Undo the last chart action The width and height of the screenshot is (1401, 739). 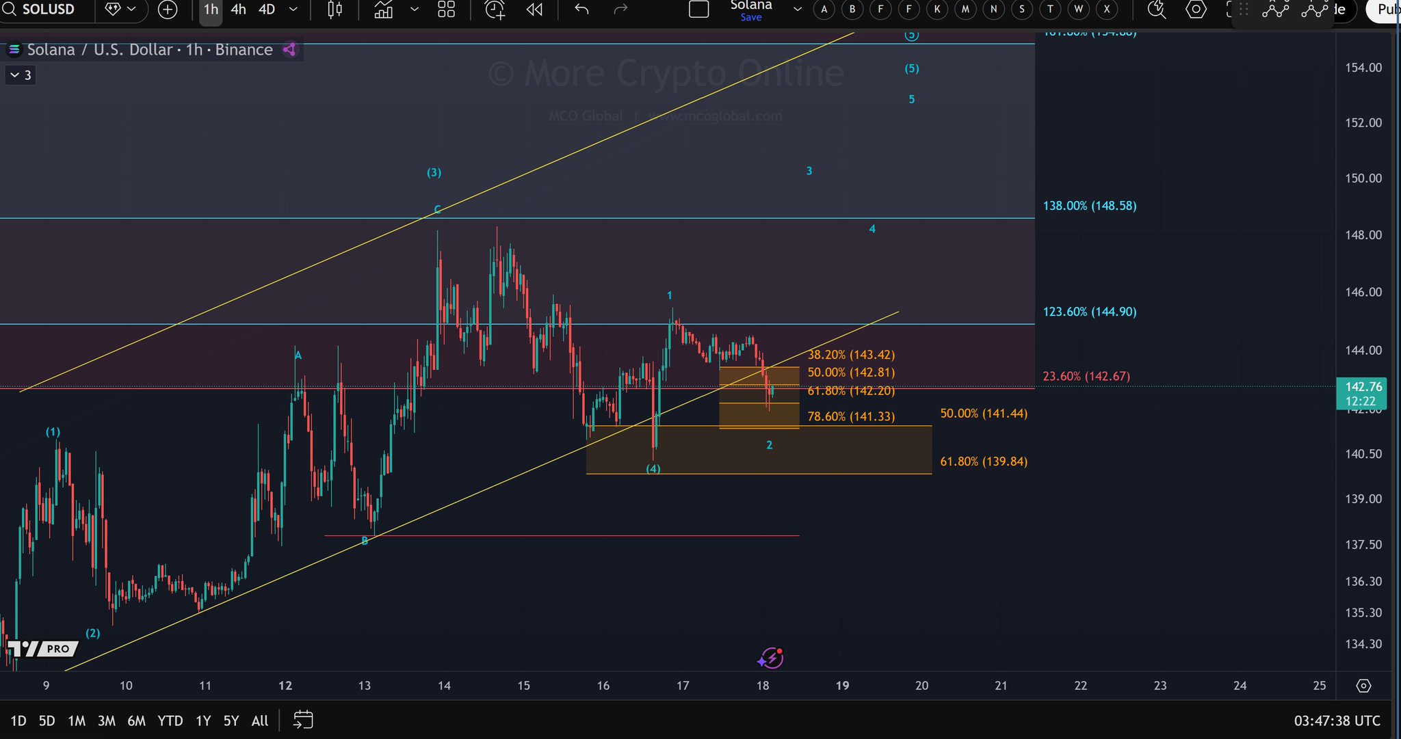pyautogui.click(x=581, y=10)
